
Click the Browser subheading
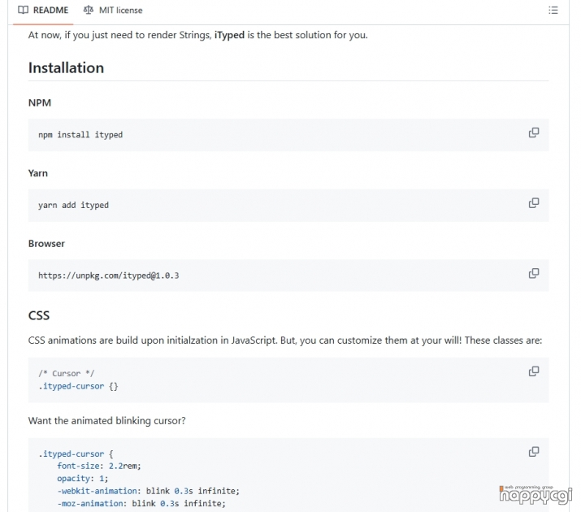point(46,244)
